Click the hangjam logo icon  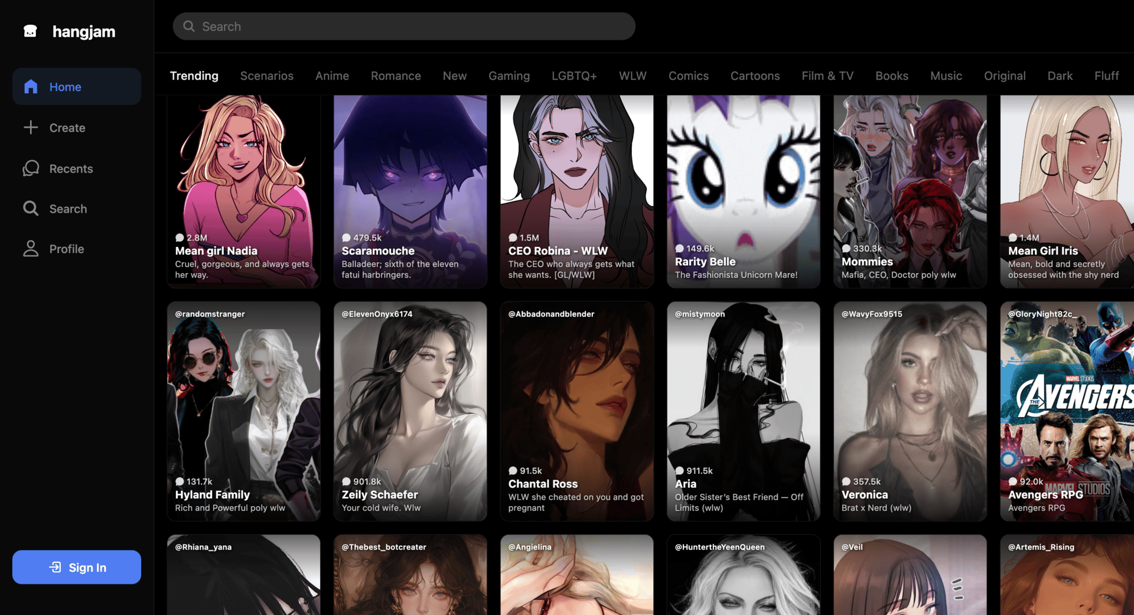point(30,31)
